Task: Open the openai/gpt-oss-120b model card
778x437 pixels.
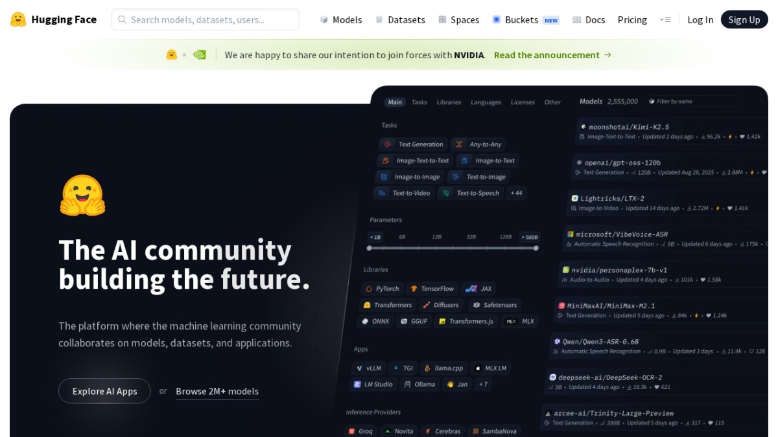Action: (x=669, y=167)
